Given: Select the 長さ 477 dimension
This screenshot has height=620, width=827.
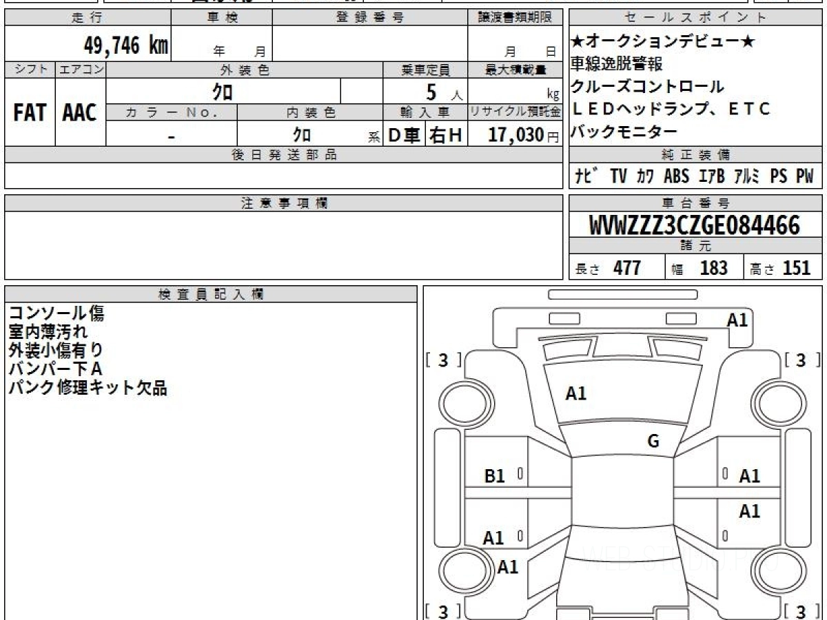Looking at the screenshot, I should [609, 268].
